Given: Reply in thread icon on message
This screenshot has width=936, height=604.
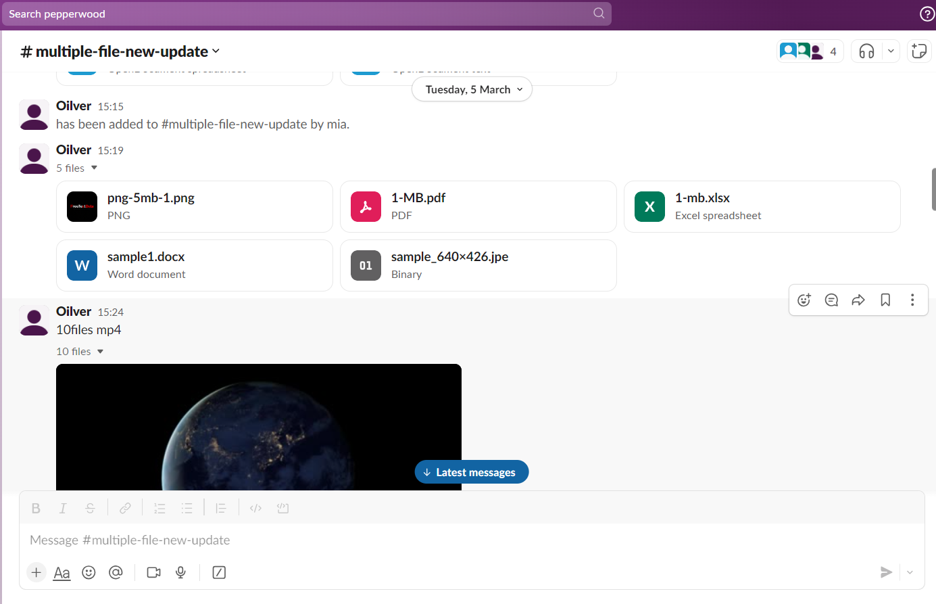Looking at the screenshot, I should click(831, 300).
